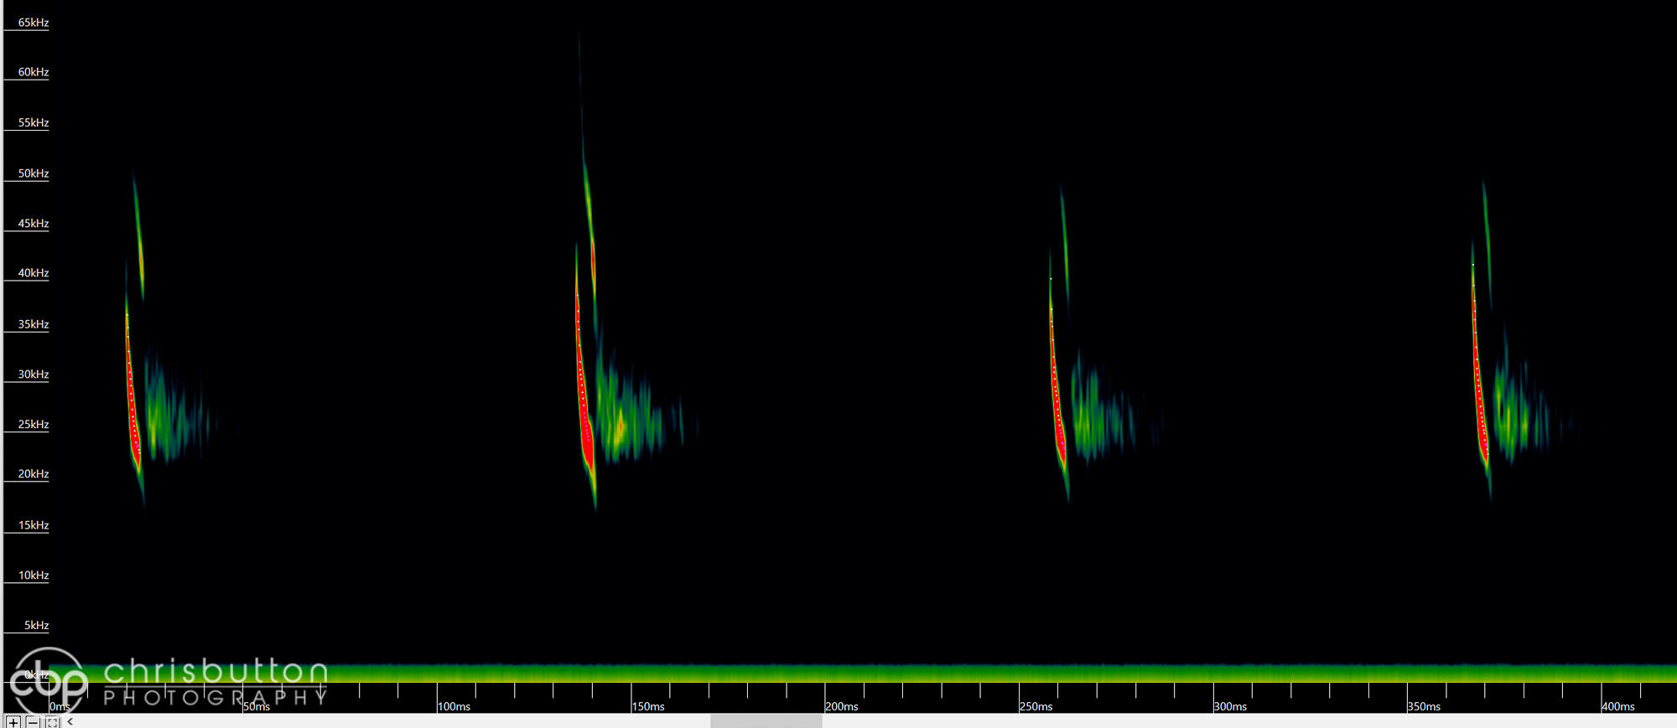Click the 400ms time axis marker
Screen dimensions: 1677x728
(1618, 706)
